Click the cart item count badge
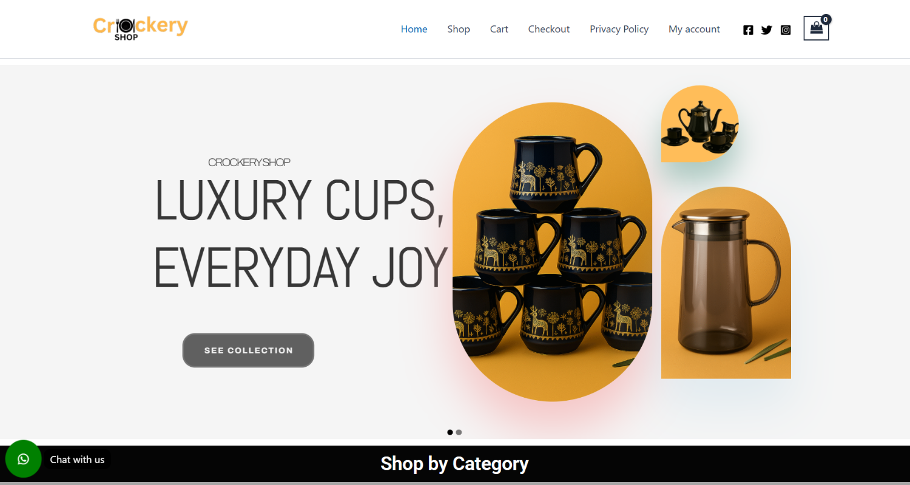Screen dimensions: 910x485 (x=826, y=19)
